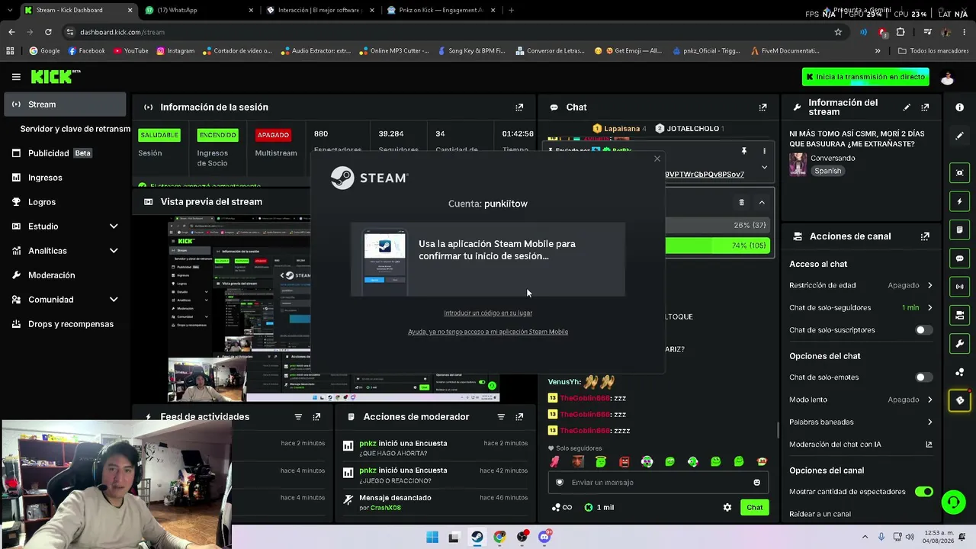Click Inicia la transmisión en directo

[865, 77]
